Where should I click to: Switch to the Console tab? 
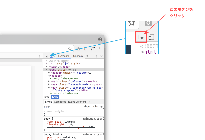point(78,56)
